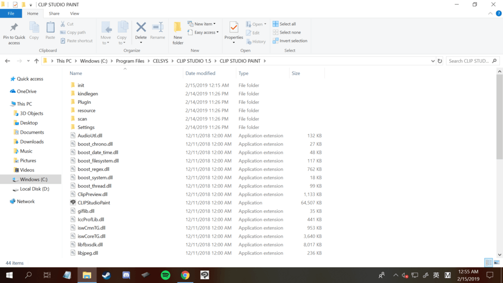Create a New folder using the ribbon
This screenshot has height=283, width=503.
pos(178,33)
